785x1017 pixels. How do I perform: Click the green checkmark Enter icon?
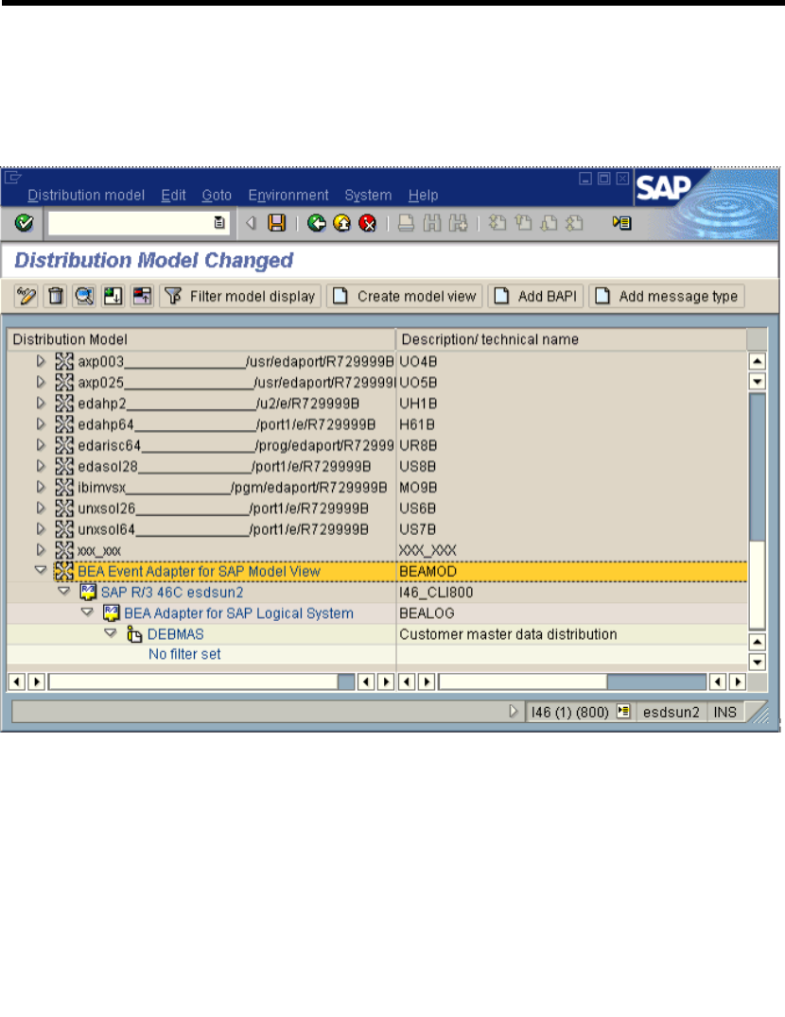click(24, 223)
